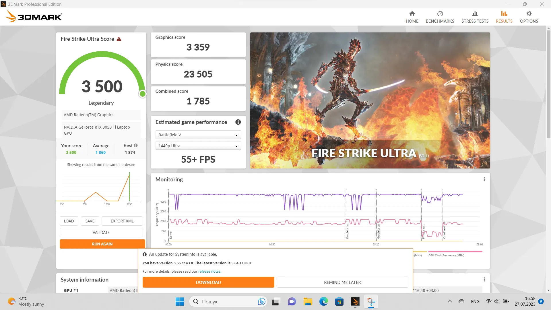Open the Monitoring panel options menu
This screenshot has height=310, width=551.
click(x=484, y=179)
